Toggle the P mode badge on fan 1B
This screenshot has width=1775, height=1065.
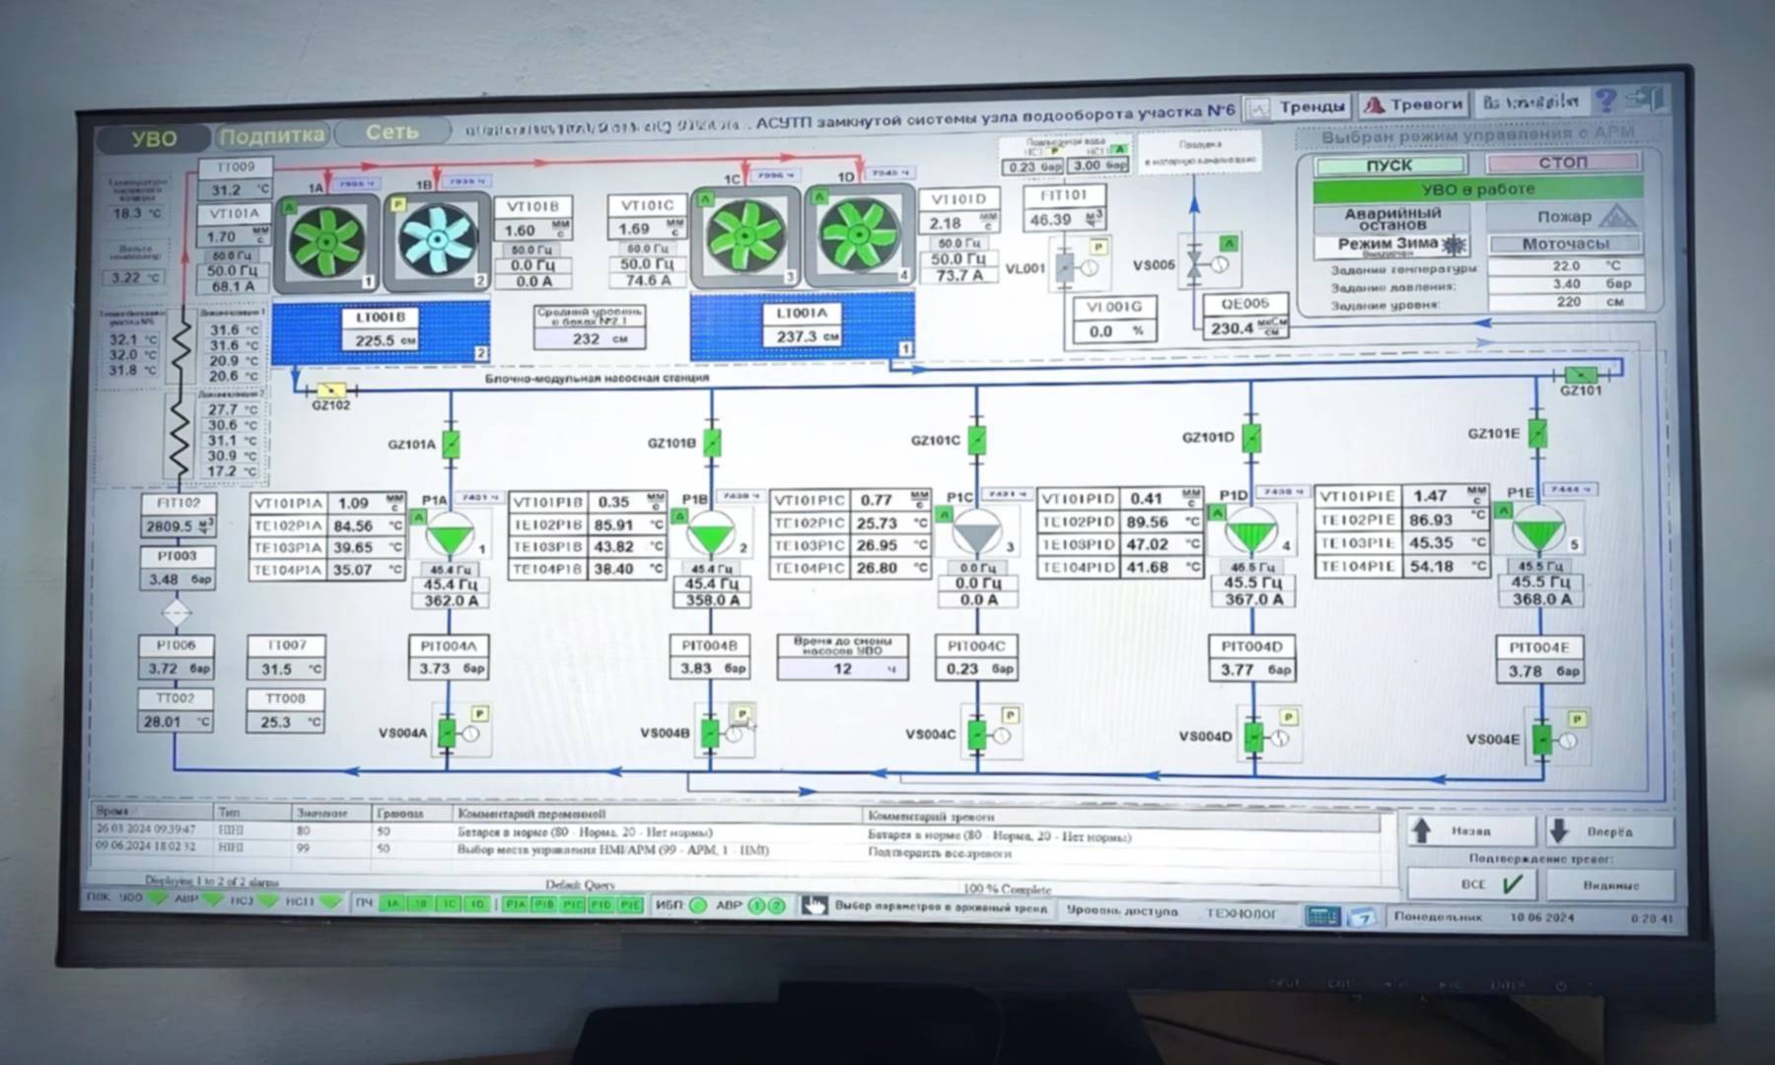[x=398, y=204]
